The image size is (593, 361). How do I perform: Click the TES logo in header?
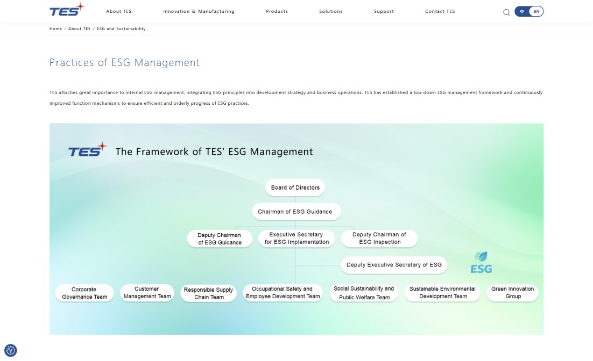pyautogui.click(x=67, y=10)
